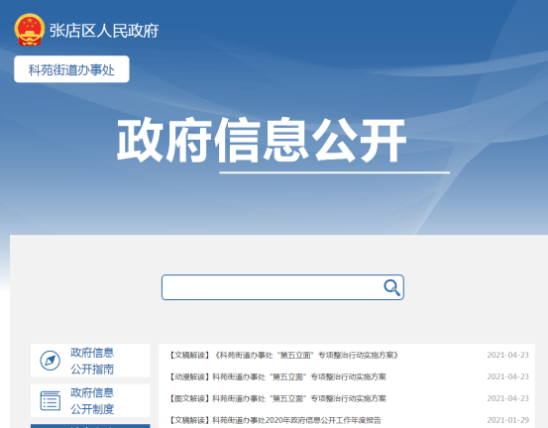This screenshot has width=548, height=428.
Task: Click the magnifier search icon
Action: tap(391, 287)
